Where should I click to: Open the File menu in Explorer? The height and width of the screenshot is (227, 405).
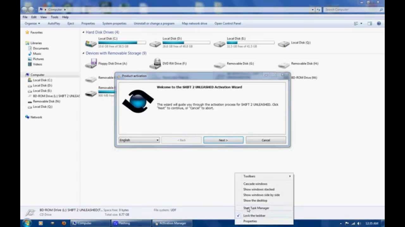25,17
